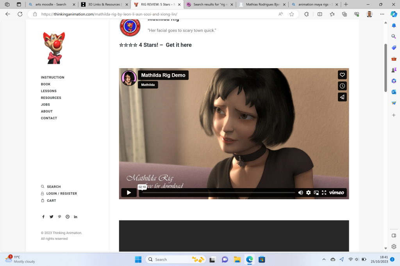400x266 pixels.
Task: Mute the Vimeo video volume
Action: coord(300,192)
